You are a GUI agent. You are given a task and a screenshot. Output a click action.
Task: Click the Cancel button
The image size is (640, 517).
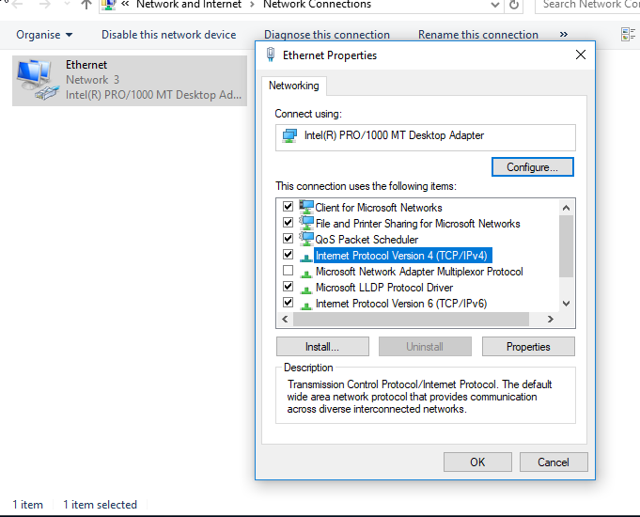tap(554, 462)
